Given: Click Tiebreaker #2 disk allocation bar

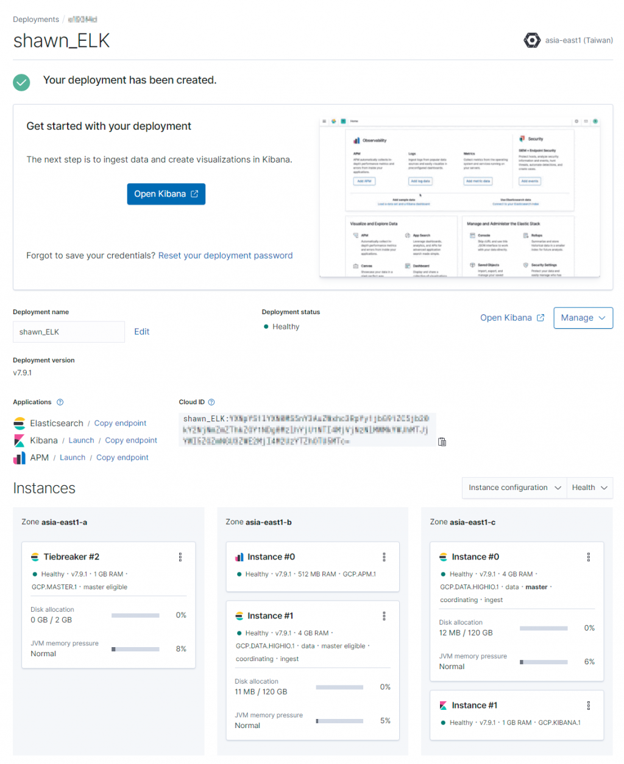Looking at the screenshot, I should [x=135, y=615].
